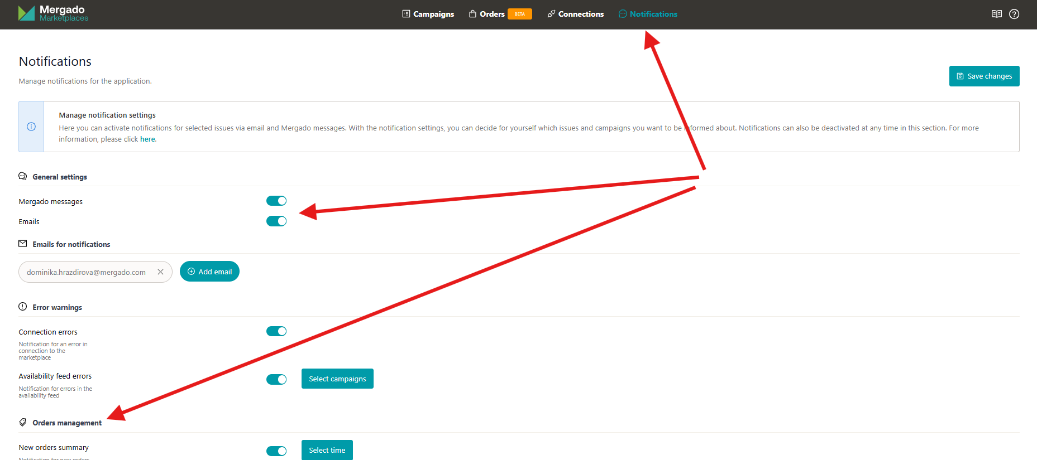The width and height of the screenshot is (1037, 460).
Task: Switch to the Connections tab
Action: tap(576, 14)
